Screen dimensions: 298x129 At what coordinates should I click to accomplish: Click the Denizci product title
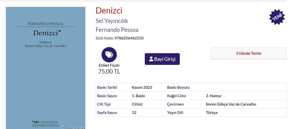point(109,11)
